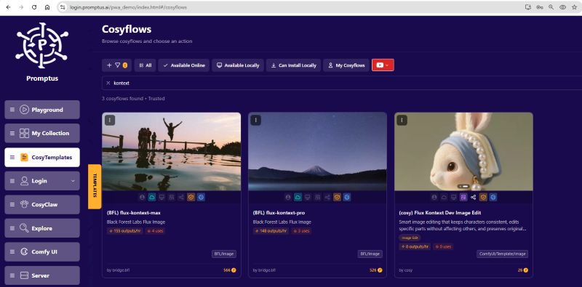The image size is (582, 287).
Task: Open the starry mountain night thumbnail
Action: (317, 152)
